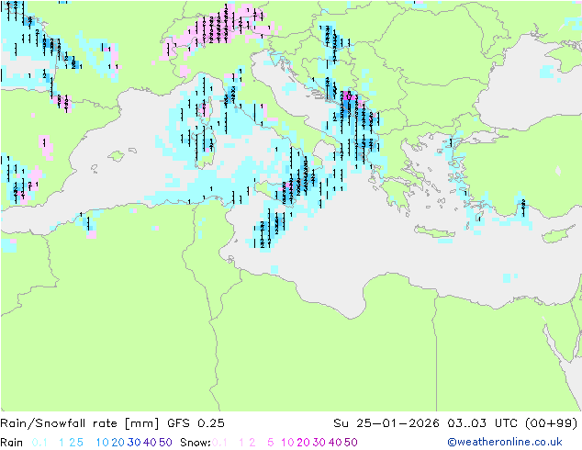The width and height of the screenshot is (582, 450).
Task: Select the 'Su 25-01-2026' date text
Action: (x=386, y=423)
